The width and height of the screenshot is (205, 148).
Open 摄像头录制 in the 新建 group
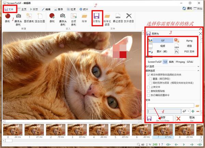coord(18,19)
